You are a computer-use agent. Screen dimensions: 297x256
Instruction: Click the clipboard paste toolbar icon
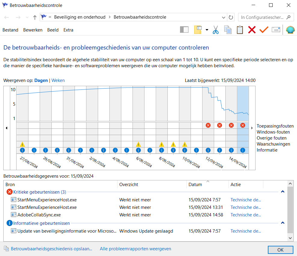point(240,30)
